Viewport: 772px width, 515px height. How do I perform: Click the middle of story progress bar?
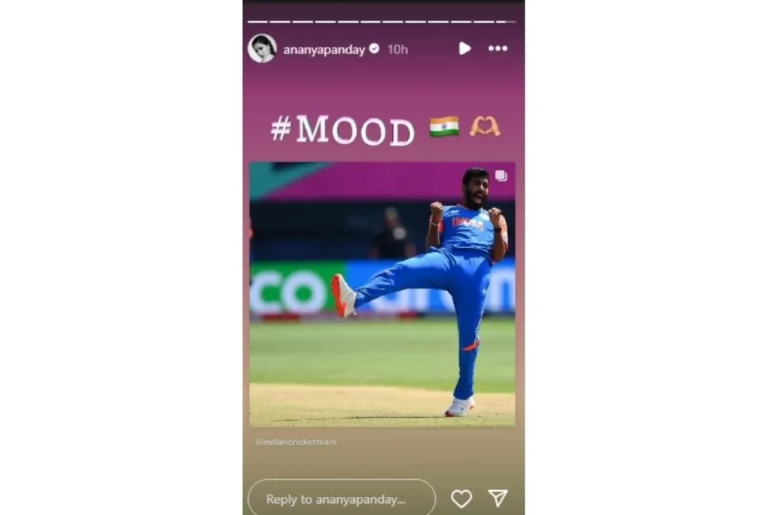[382, 22]
